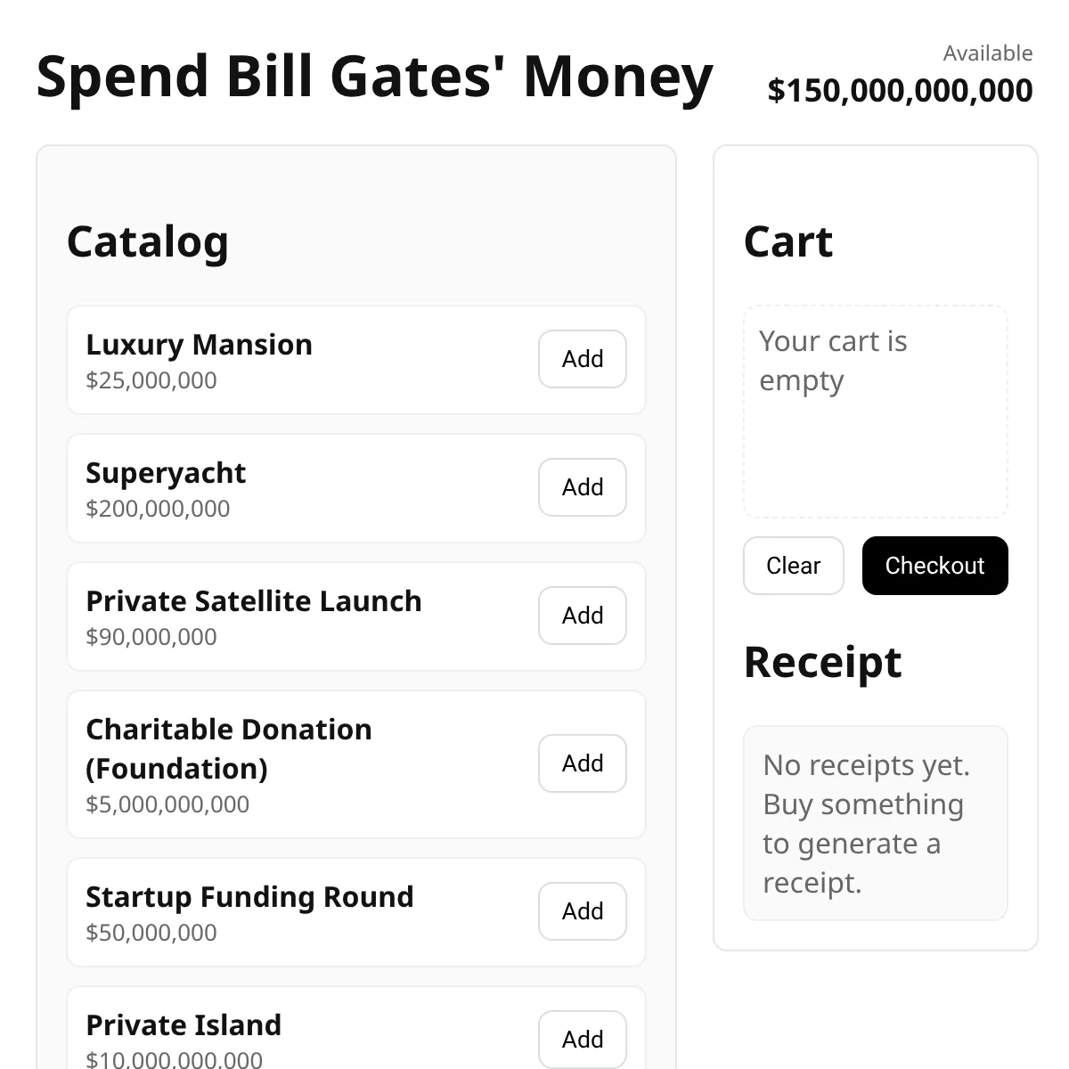The height and width of the screenshot is (1069, 1069).
Task: Clear the cart contents
Action: (x=794, y=566)
